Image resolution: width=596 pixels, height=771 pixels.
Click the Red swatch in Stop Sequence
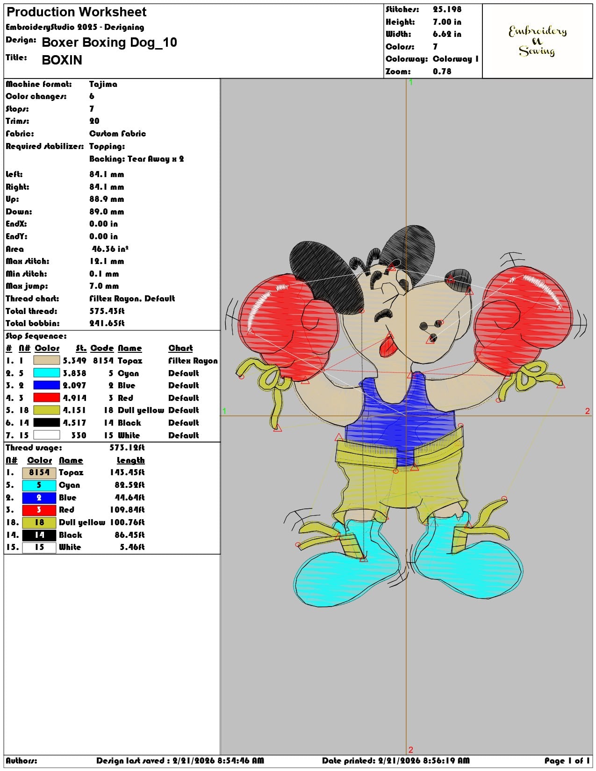tap(46, 398)
